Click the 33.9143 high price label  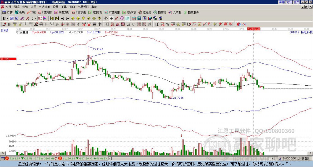coord(98,49)
